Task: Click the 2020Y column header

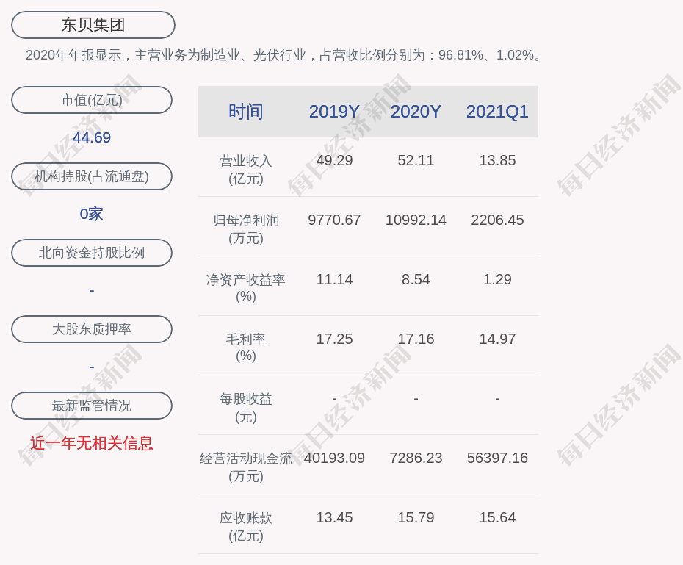Action: [416, 112]
